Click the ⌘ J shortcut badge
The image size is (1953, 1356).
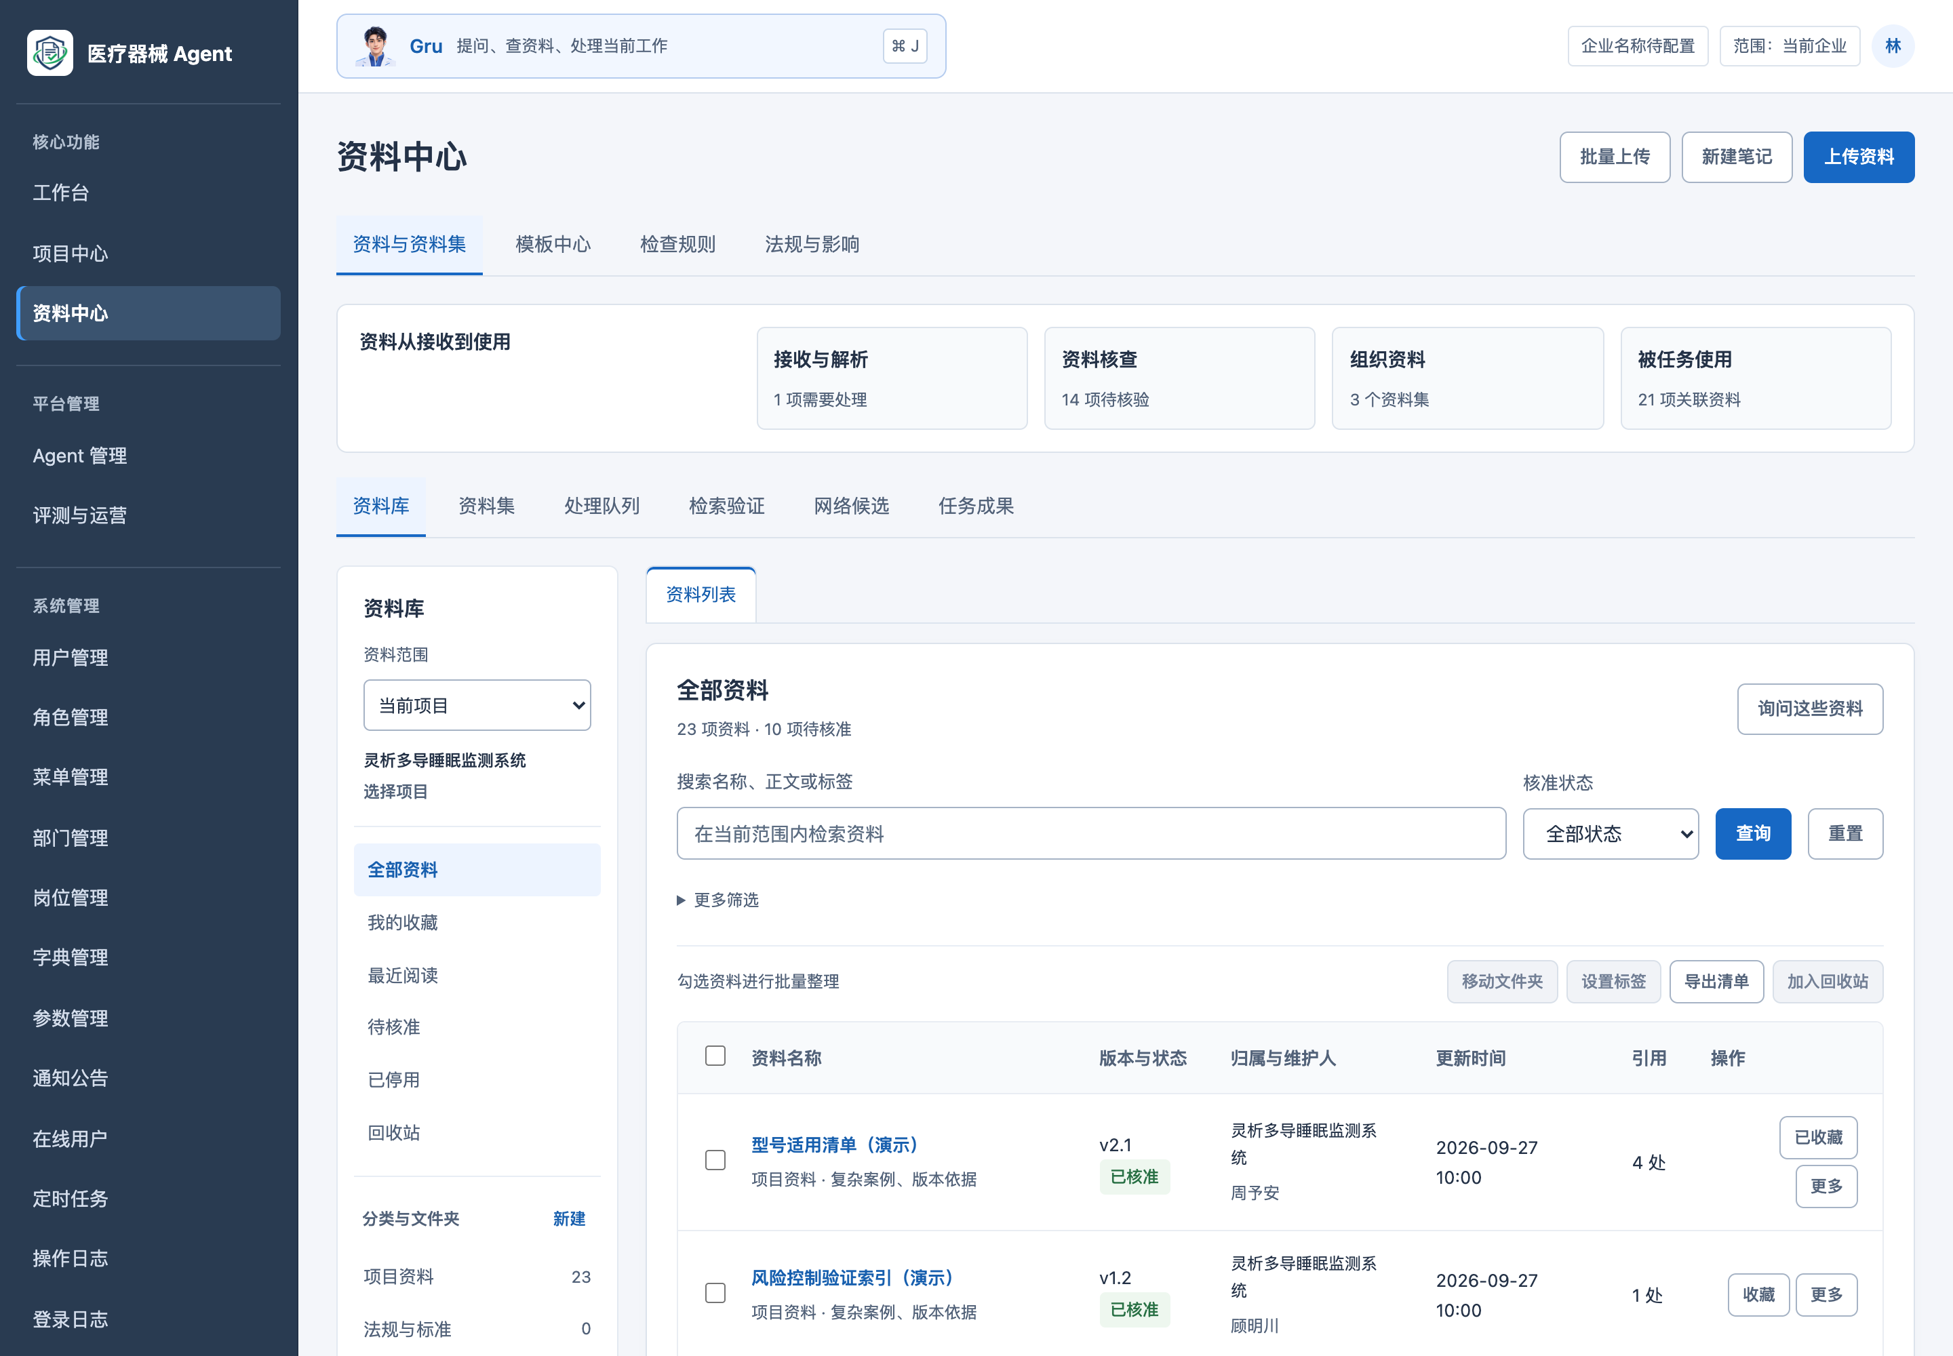[x=904, y=46]
